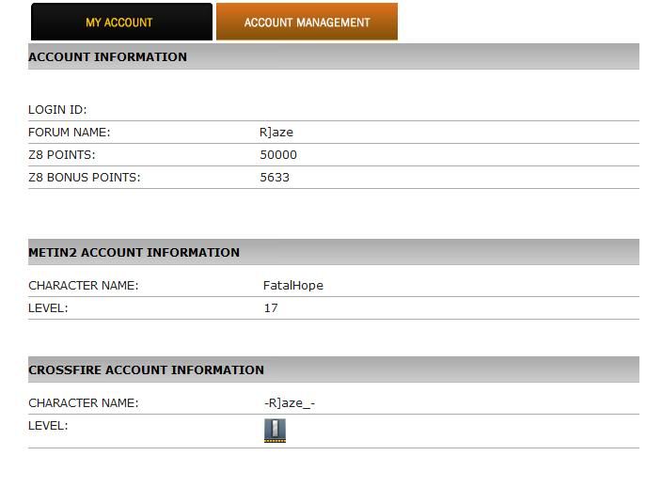Select the 50000 Z8 points value
The height and width of the screenshot is (487, 662).
(278, 155)
